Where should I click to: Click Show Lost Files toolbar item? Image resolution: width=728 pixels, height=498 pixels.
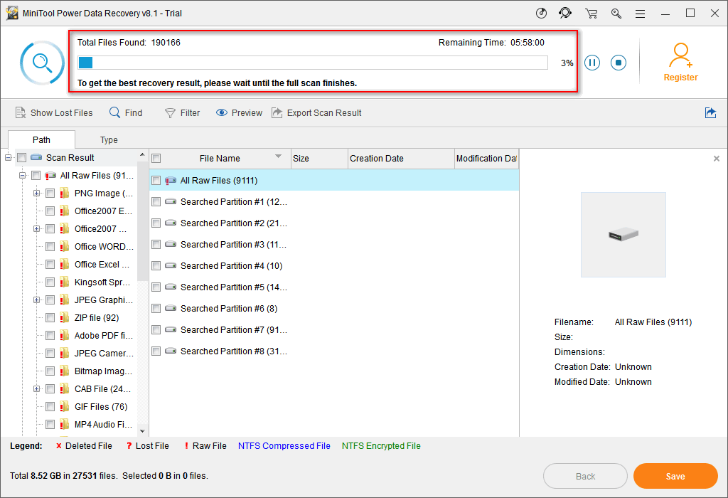coord(54,113)
